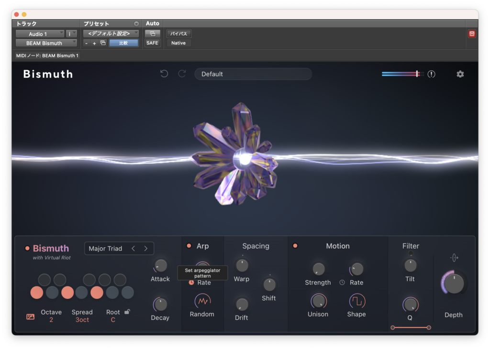Image resolution: width=490 pixels, height=349 pixels.
Task: Select previous scale with left chevron
Action: 134,249
